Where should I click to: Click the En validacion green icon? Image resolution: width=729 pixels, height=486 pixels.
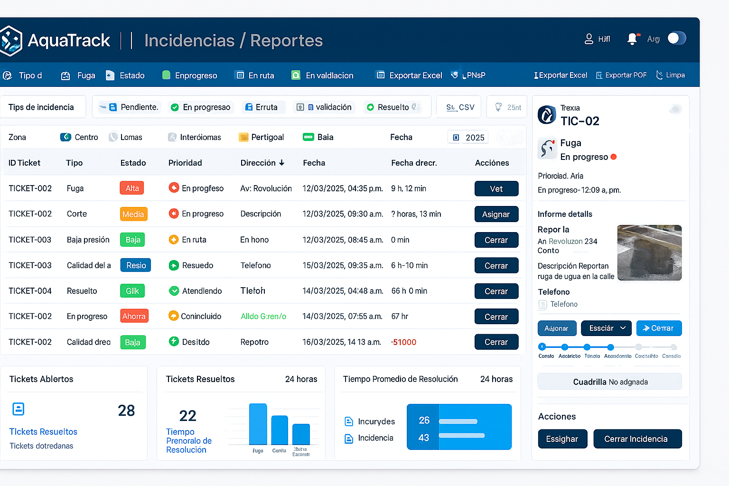(x=296, y=75)
